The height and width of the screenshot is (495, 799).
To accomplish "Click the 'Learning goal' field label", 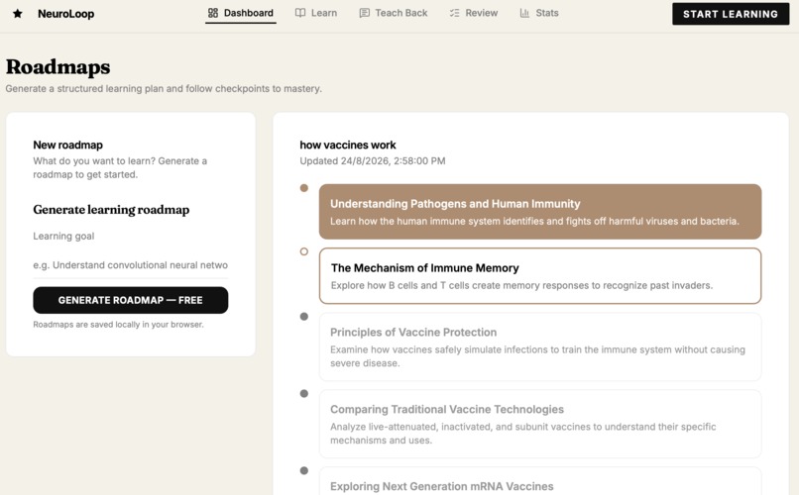I will [x=63, y=236].
